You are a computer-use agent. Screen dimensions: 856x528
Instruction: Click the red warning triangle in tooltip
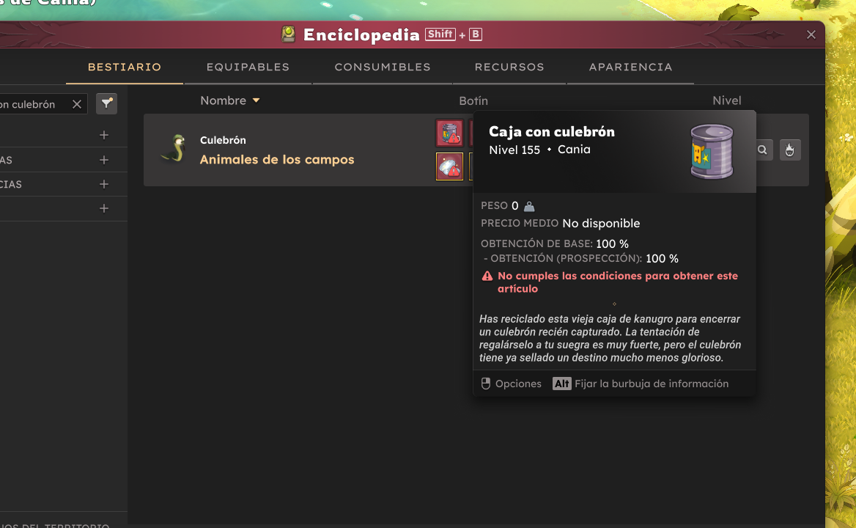point(487,276)
